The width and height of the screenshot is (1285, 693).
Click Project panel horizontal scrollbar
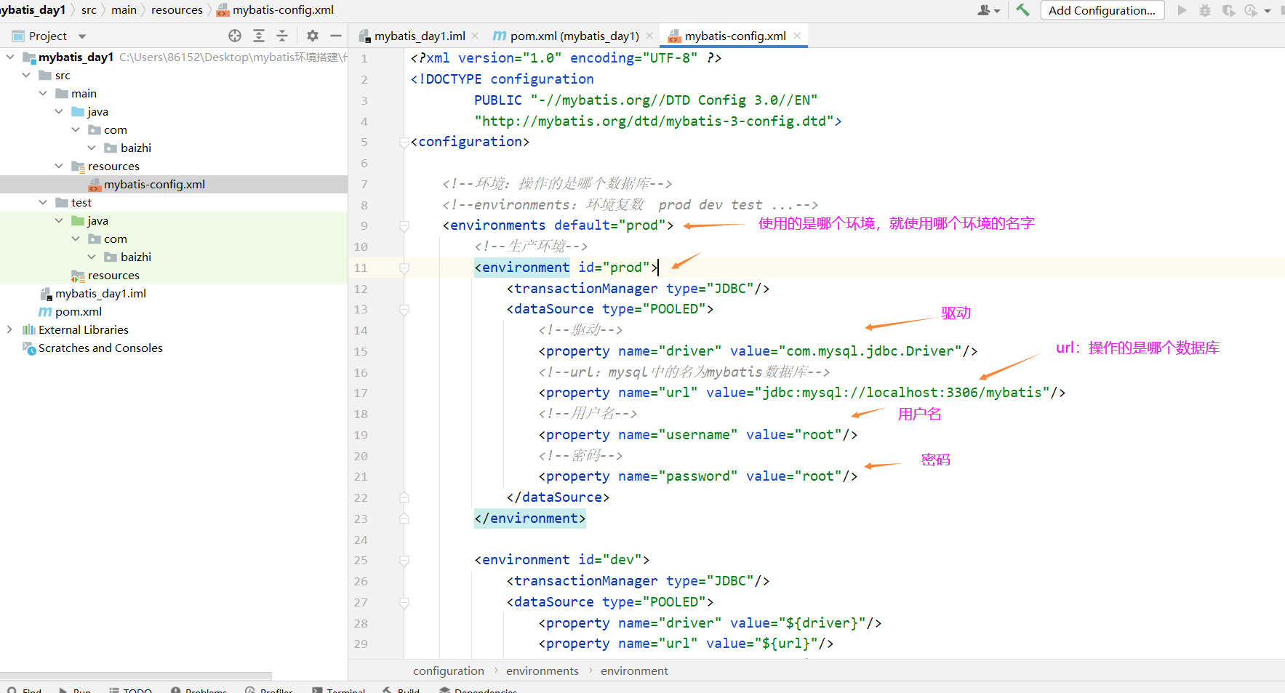tap(136, 676)
